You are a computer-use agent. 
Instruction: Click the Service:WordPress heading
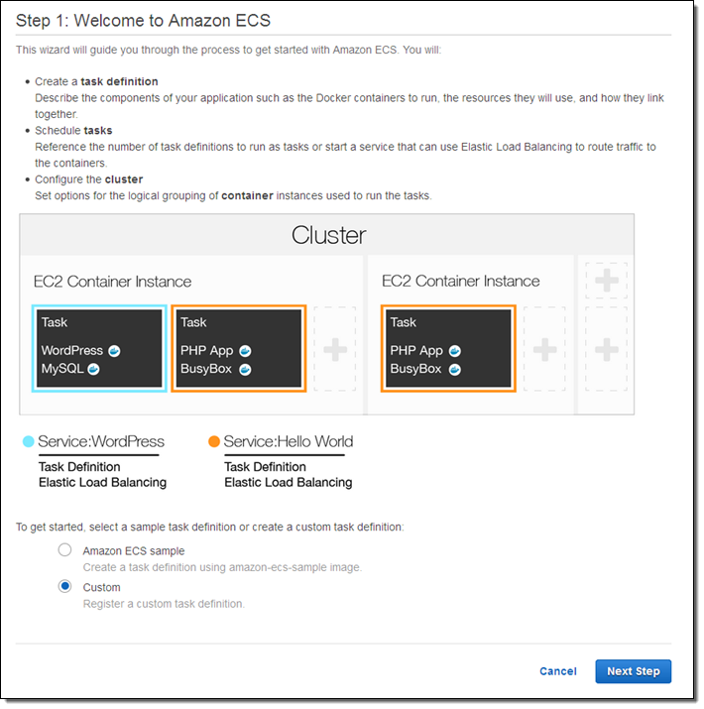[101, 442]
